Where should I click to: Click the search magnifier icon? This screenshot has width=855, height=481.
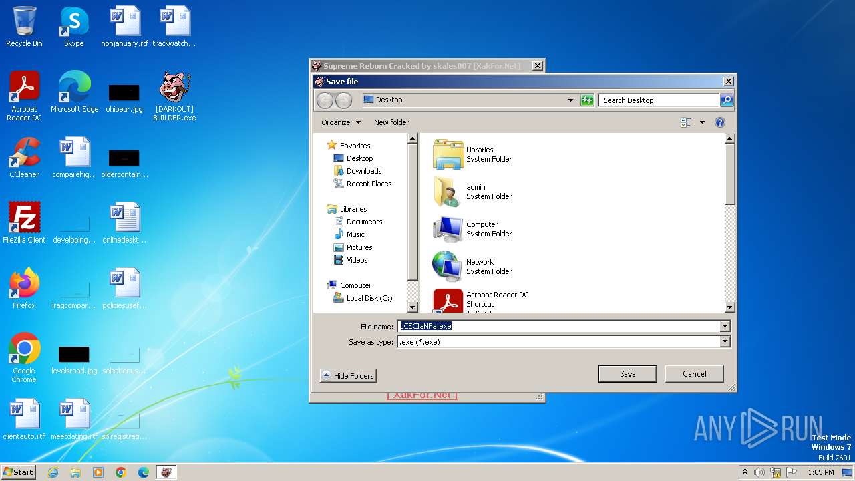point(727,100)
